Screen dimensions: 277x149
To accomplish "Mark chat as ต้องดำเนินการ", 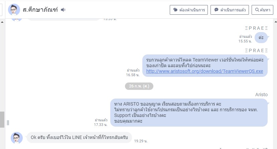I will (x=189, y=10).
